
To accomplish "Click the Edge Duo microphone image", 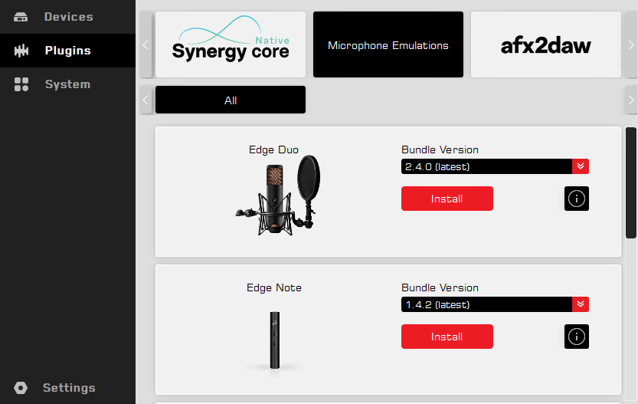I will point(278,196).
